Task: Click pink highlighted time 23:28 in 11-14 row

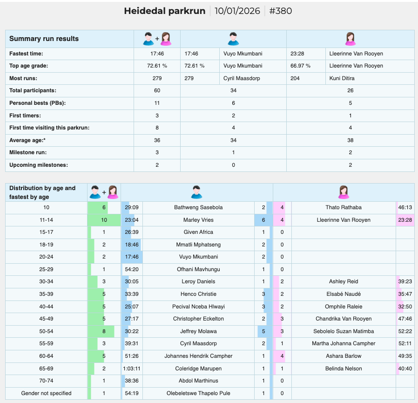Action: click(x=405, y=220)
